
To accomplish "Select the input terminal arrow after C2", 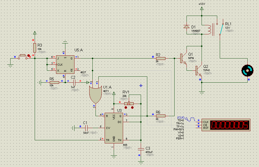I will click(88, 82).
